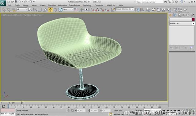Click the Mirror tool

(137, 9)
